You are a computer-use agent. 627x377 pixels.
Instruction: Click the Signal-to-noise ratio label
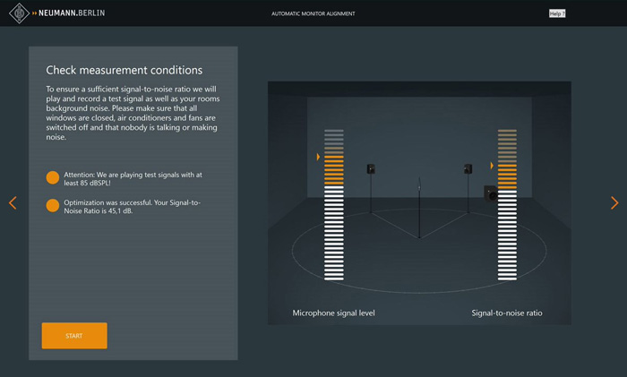[x=507, y=313]
